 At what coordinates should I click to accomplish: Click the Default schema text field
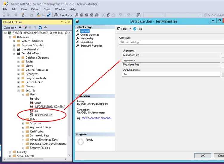click(171, 74)
